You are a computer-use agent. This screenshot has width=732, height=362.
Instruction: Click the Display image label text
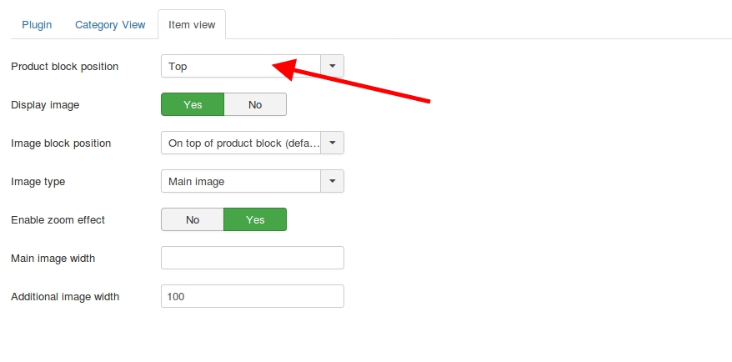[45, 105]
